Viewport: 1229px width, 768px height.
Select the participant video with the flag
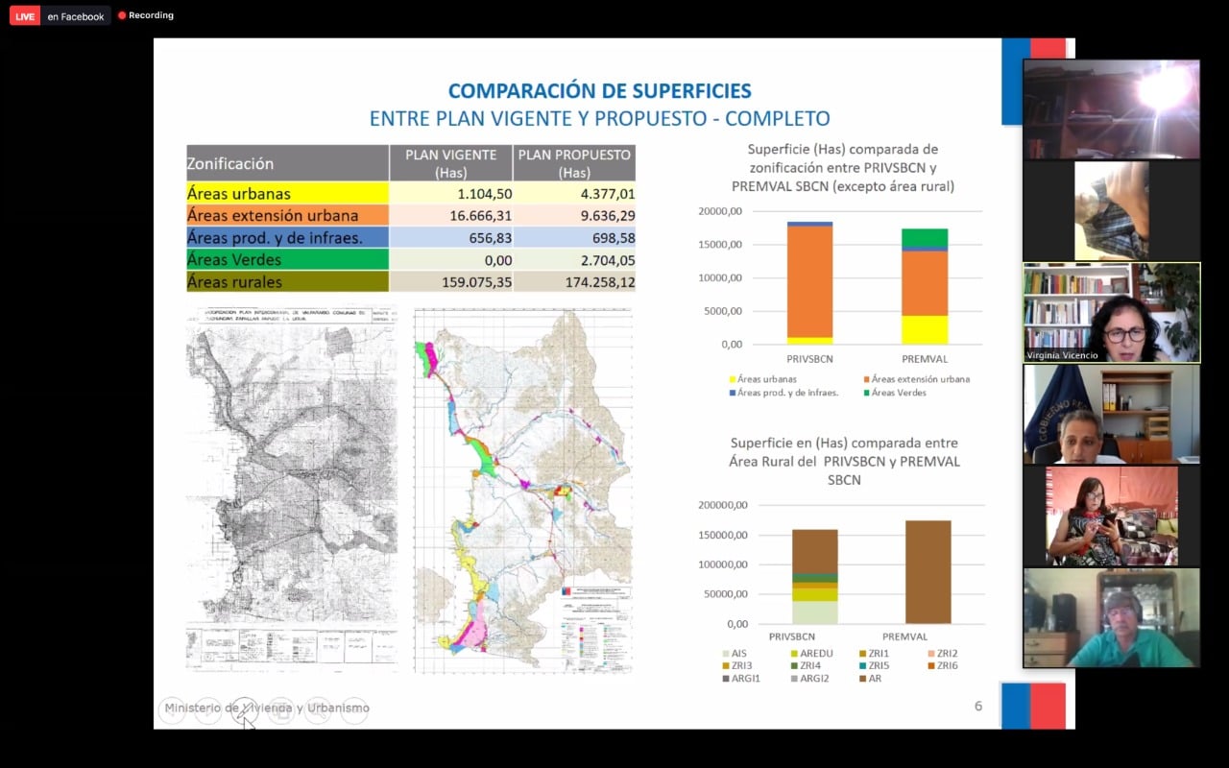(x=1112, y=415)
